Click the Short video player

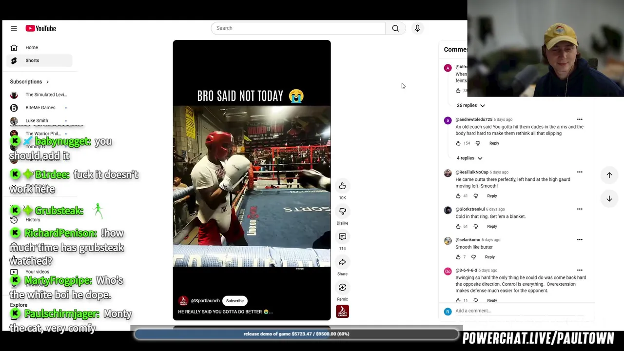252,180
